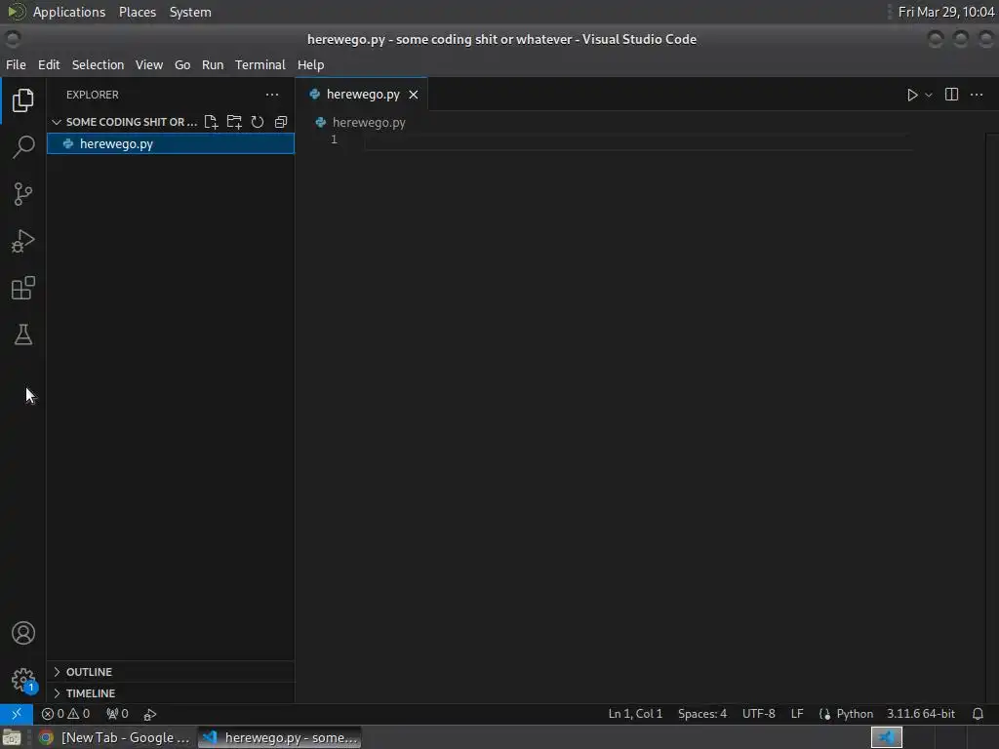Open notifications bell
Viewport: 999px width, 749px height.
[978, 714]
